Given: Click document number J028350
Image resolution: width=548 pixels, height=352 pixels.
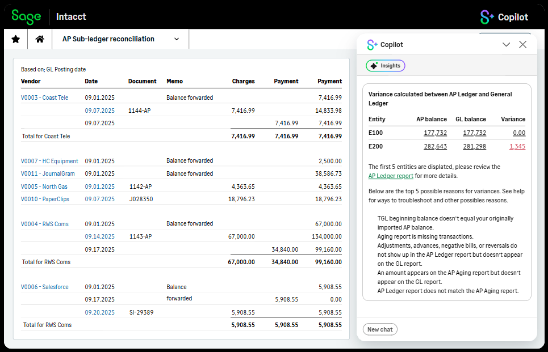Looking at the screenshot, I should coord(141,199).
